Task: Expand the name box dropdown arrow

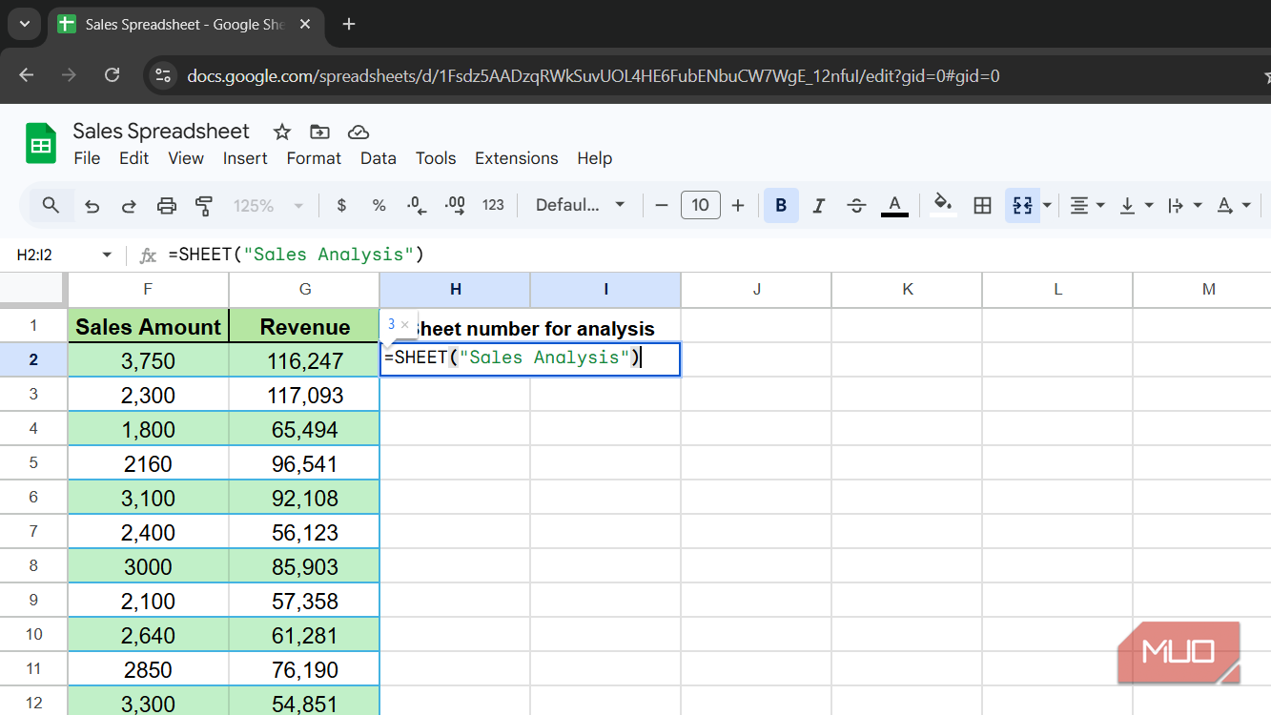Action: click(107, 255)
